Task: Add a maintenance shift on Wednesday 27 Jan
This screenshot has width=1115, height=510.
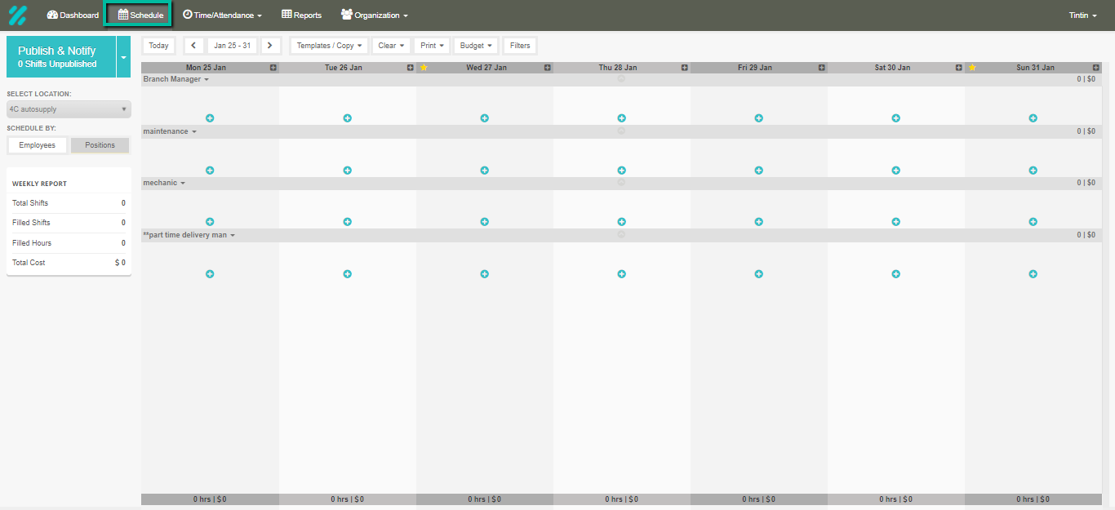Action: [x=484, y=171]
